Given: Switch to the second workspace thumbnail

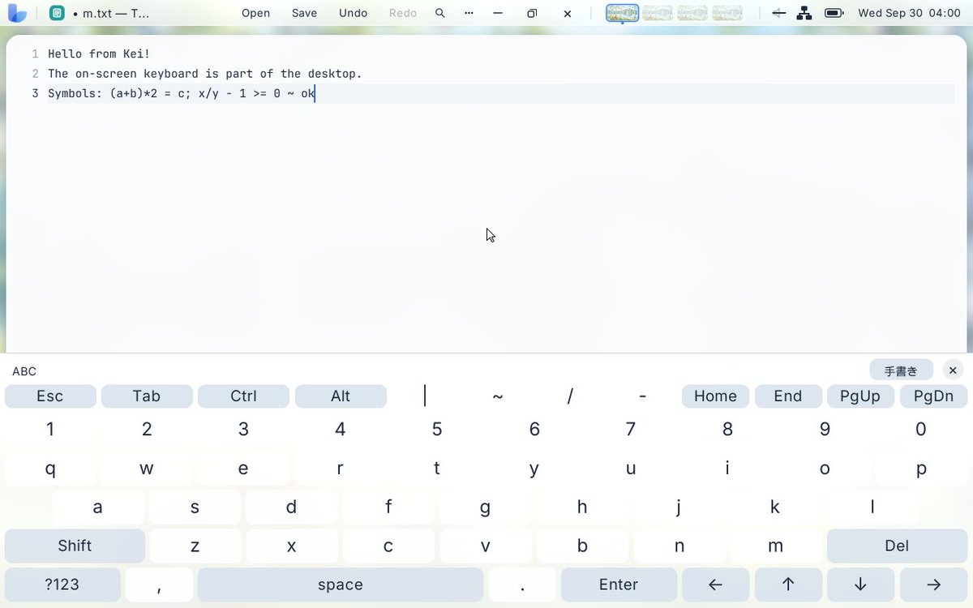Looking at the screenshot, I should 658,13.
